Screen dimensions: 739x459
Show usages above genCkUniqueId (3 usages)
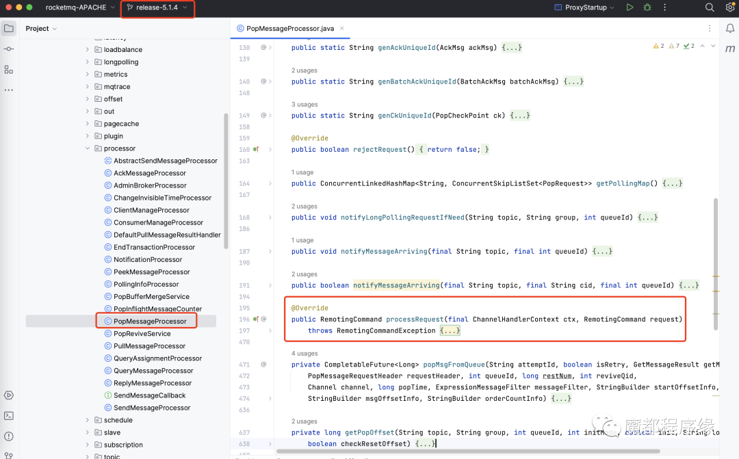pyautogui.click(x=304, y=105)
